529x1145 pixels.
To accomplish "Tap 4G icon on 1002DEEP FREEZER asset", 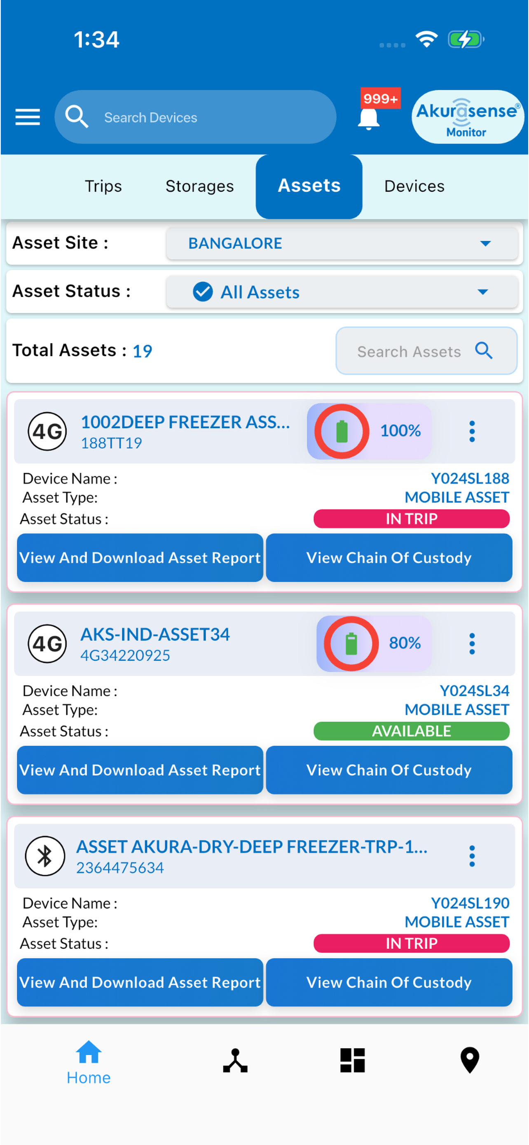I will (47, 431).
